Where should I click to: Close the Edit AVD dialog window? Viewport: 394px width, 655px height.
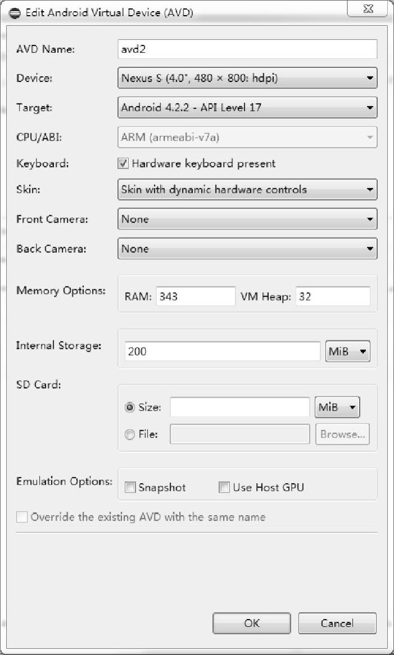pos(368,10)
